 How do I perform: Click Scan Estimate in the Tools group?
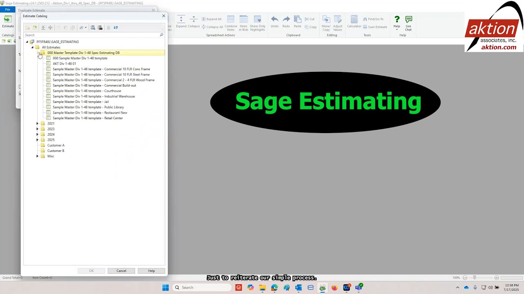tap(375, 27)
